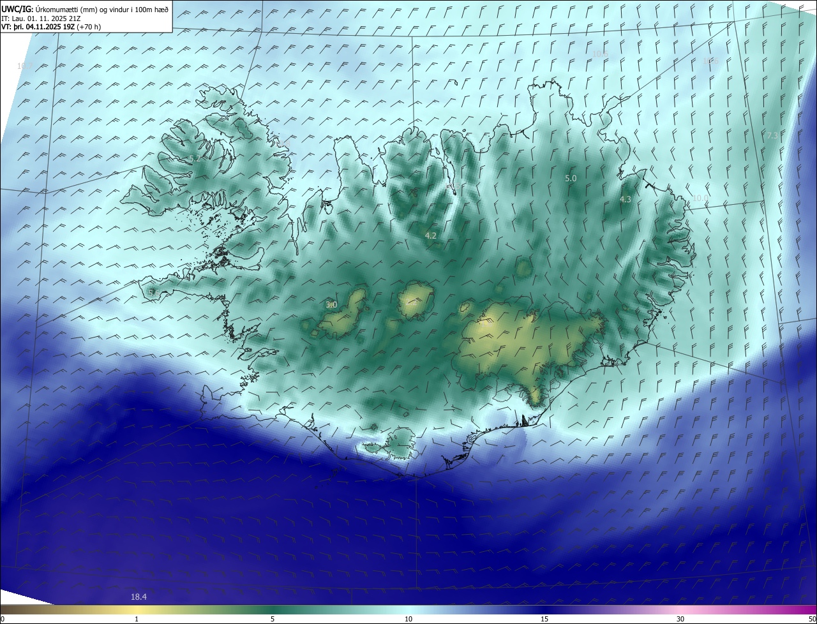
Task: Select the 30 tick label on the color scale
Action: [680, 619]
